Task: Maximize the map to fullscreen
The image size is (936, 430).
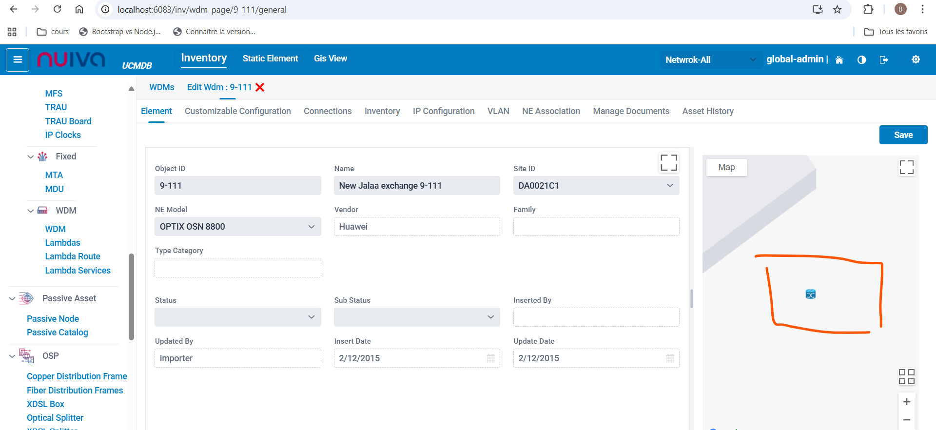Action: point(906,167)
